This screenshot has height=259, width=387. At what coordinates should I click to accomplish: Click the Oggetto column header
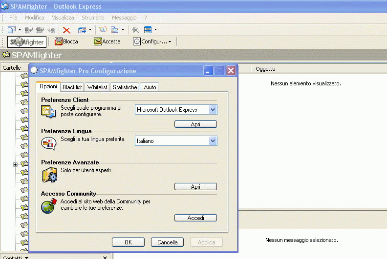pyautogui.click(x=265, y=69)
